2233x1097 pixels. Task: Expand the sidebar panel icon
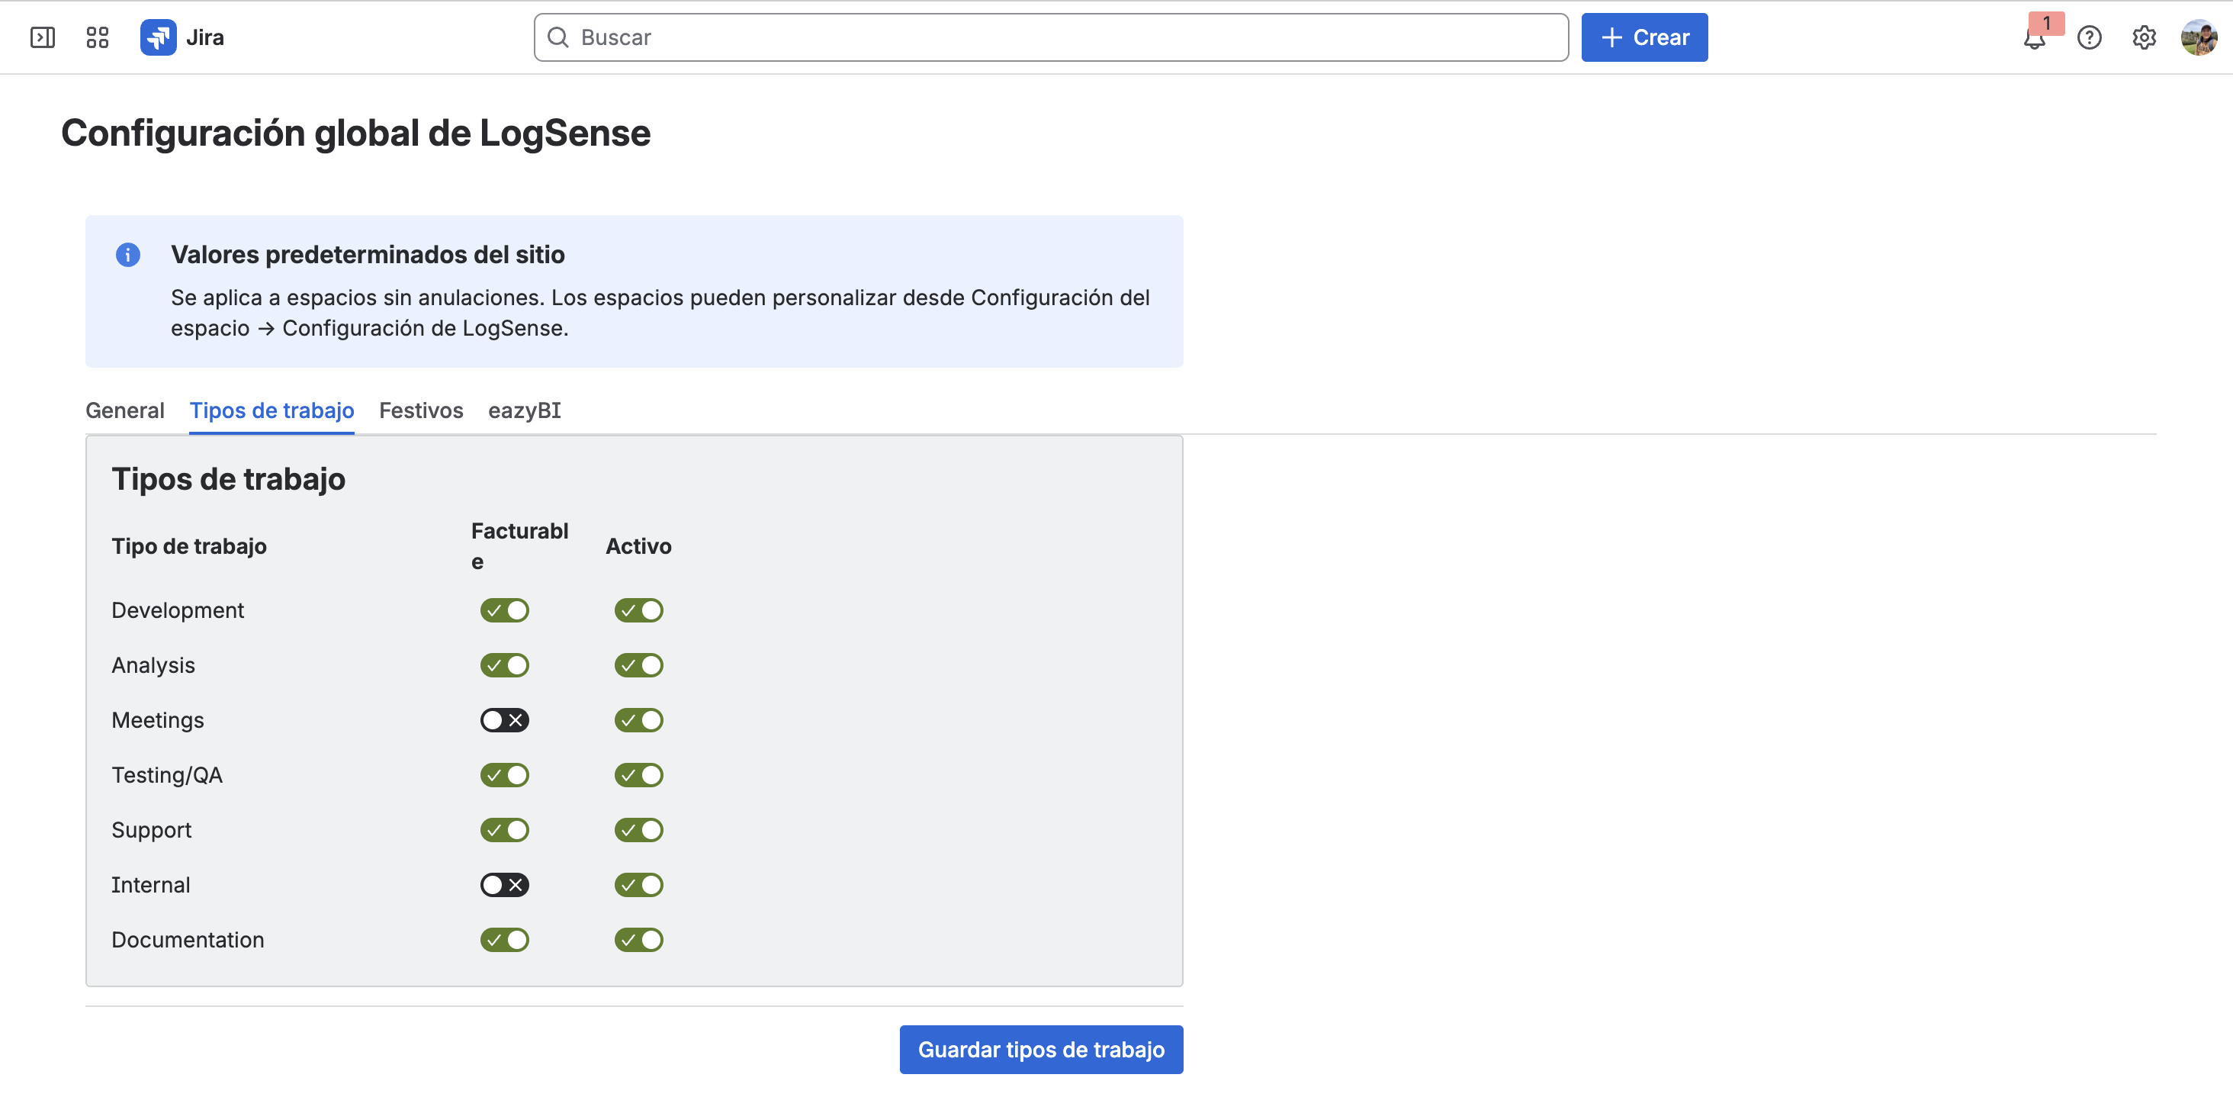pyautogui.click(x=43, y=37)
